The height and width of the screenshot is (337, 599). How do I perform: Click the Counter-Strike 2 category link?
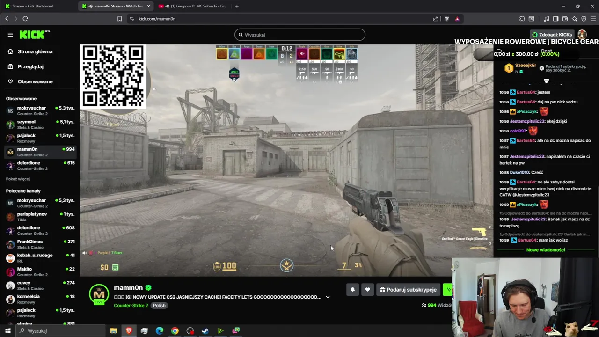tap(131, 305)
